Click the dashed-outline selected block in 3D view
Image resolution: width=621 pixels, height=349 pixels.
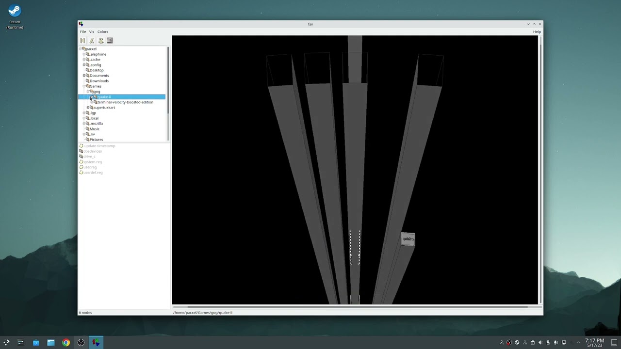point(355,247)
